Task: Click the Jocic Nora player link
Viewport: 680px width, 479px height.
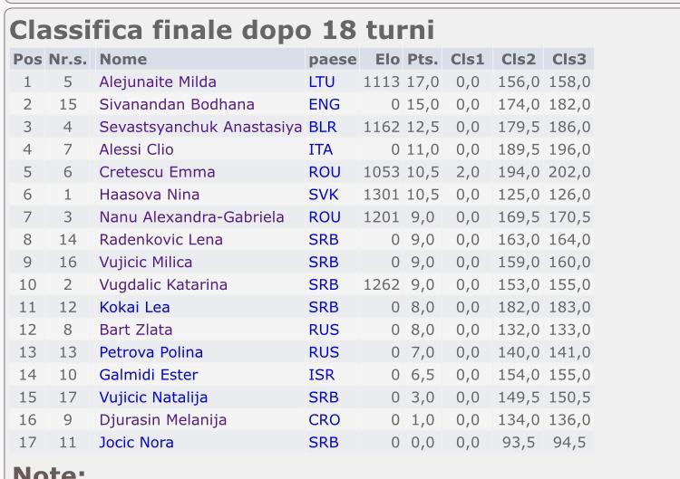Action: point(137,443)
